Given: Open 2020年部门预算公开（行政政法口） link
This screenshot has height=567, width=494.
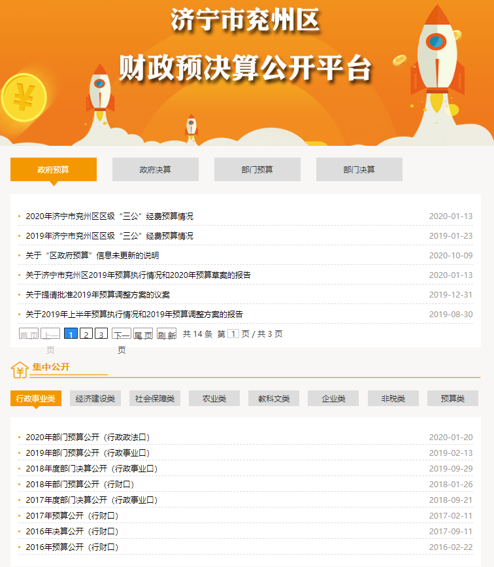Looking at the screenshot, I should tap(88, 438).
